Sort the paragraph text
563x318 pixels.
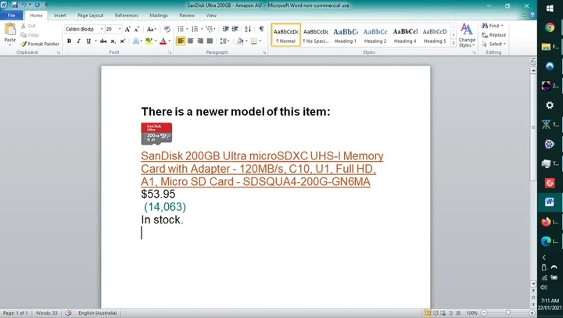pos(248,29)
